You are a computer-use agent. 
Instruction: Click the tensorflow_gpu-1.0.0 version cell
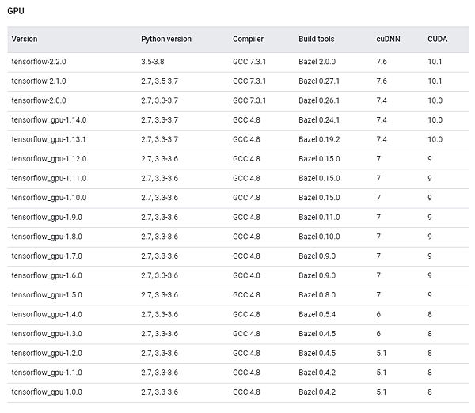47,392
